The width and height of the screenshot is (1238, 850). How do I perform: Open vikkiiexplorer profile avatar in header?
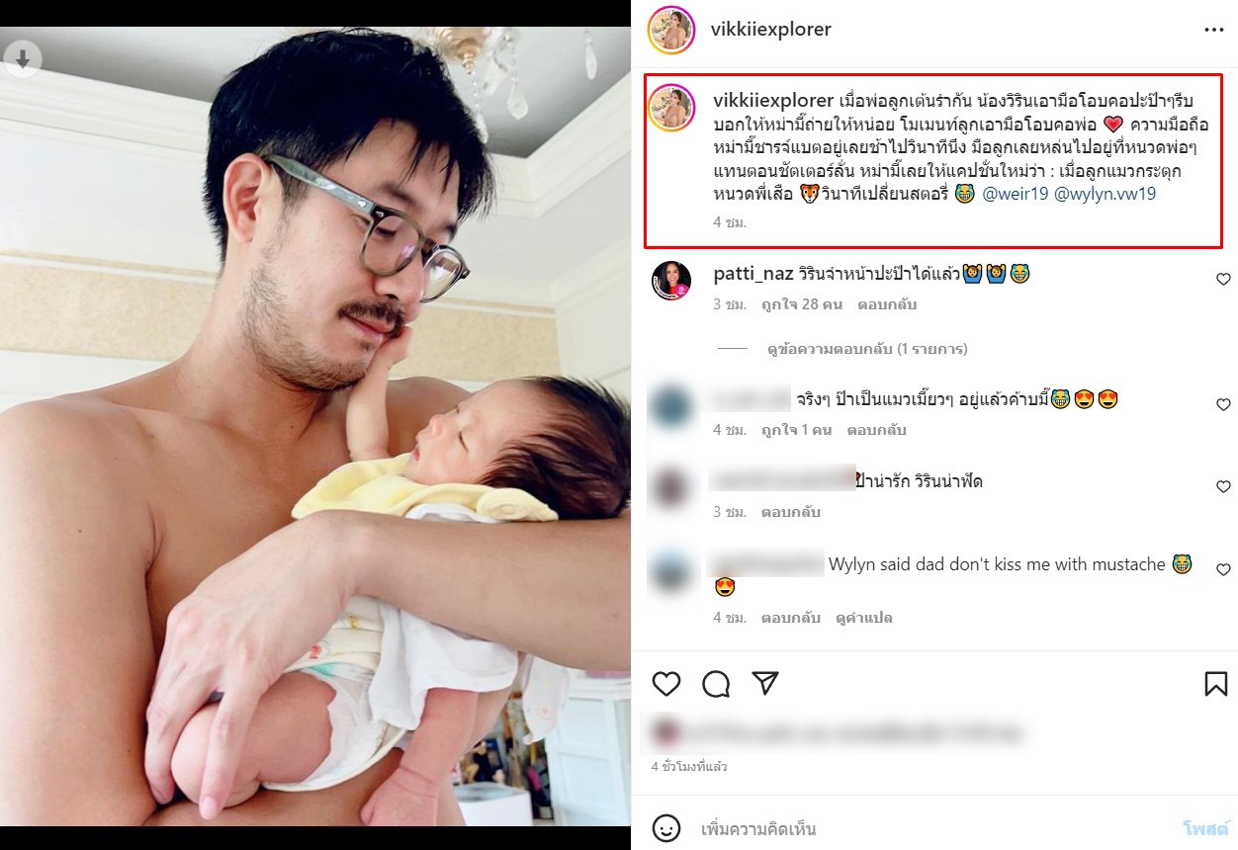671,30
